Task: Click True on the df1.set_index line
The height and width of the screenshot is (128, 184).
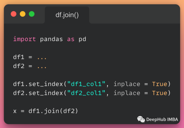Action: 160,84
